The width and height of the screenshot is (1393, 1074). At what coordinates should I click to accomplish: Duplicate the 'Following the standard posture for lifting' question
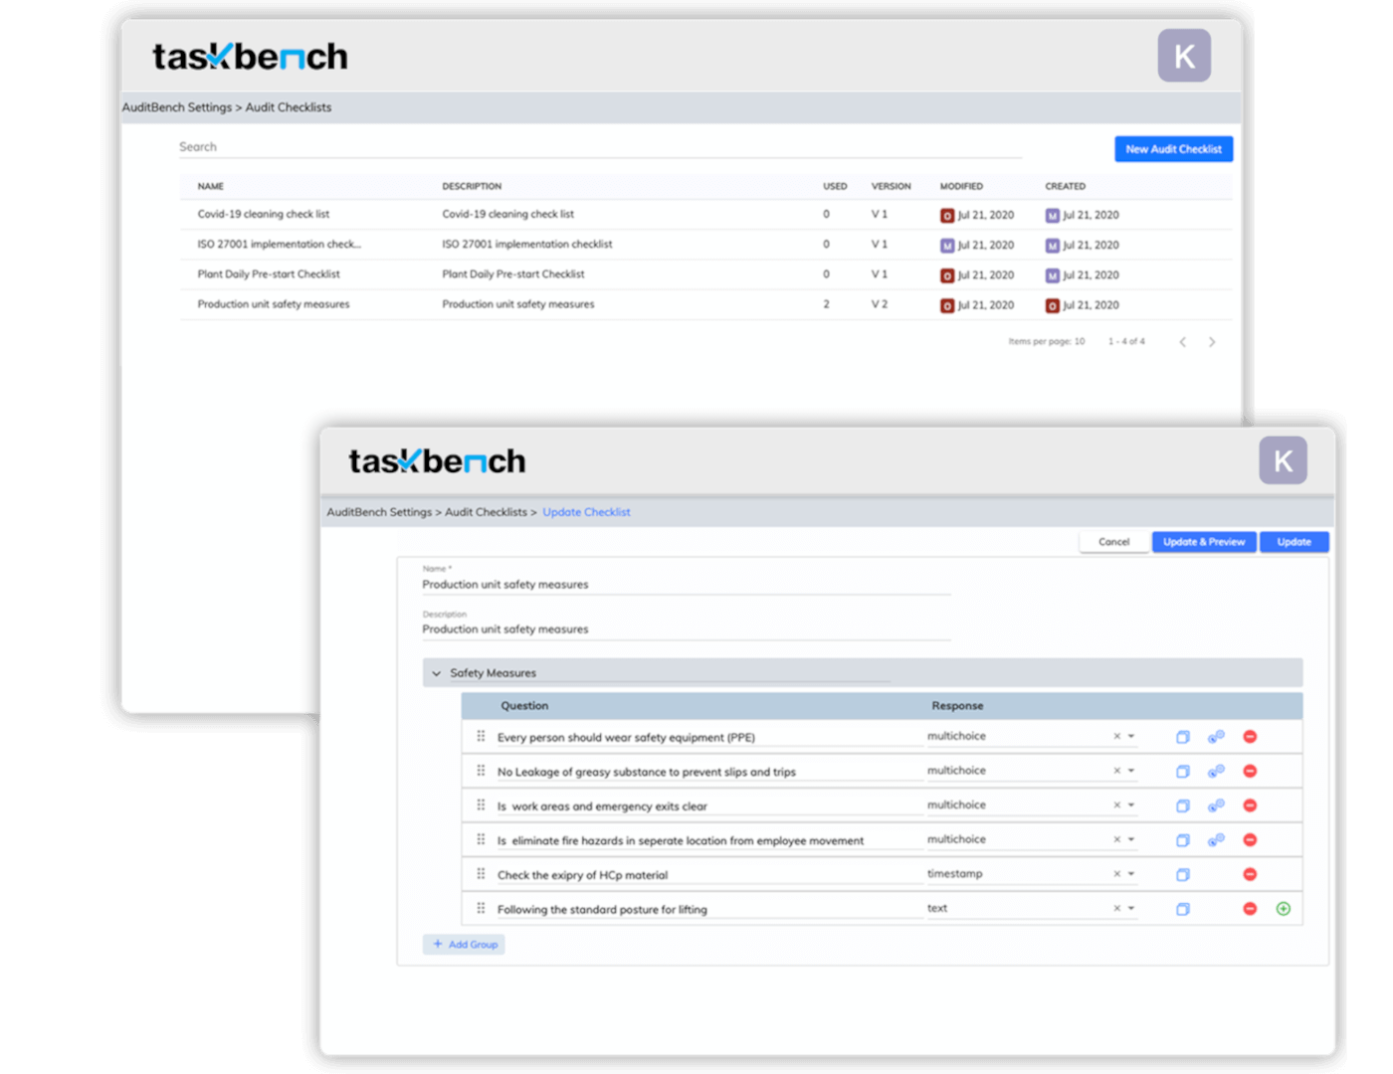(1182, 908)
